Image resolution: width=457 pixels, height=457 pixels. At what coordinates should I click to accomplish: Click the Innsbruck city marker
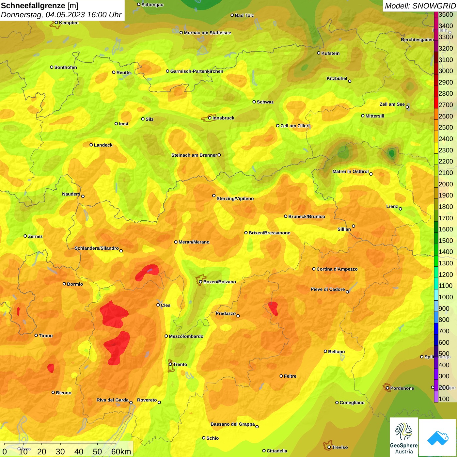point(210,118)
